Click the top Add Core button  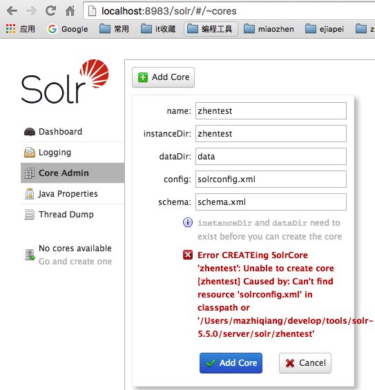163,77
